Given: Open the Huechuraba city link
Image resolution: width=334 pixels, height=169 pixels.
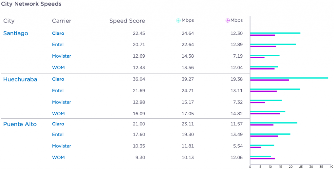Looking at the screenshot, I should [20, 79].
